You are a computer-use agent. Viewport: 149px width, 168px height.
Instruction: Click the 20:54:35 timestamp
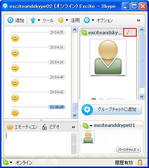pos(57,32)
